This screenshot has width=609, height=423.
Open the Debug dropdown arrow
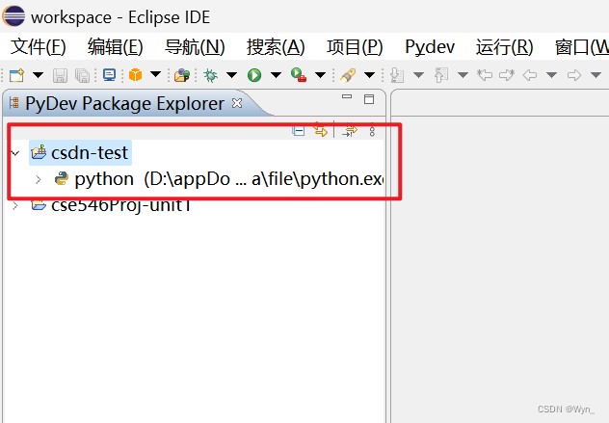[x=232, y=74]
